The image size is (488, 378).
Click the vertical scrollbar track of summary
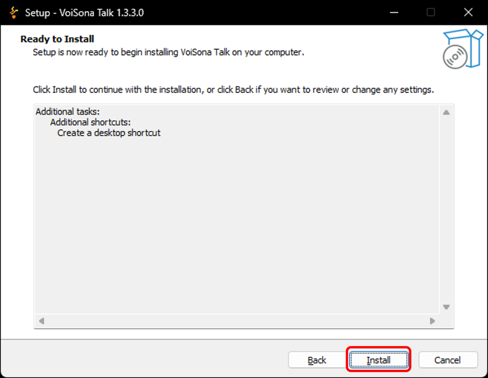(x=446, y=209)
